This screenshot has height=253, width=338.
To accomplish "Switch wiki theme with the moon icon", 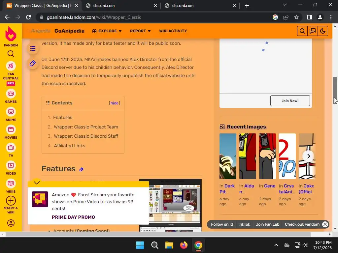I will (323, 31).
